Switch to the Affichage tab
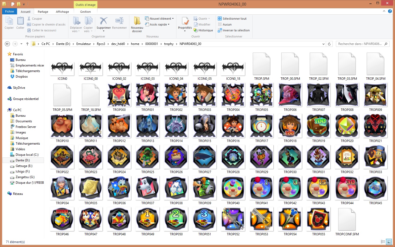This screenshot has height=247, width=395. [x=62, y=12]
